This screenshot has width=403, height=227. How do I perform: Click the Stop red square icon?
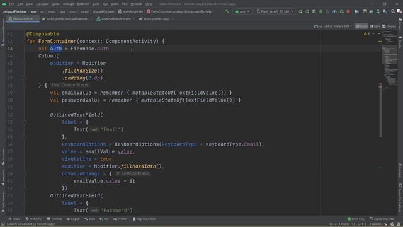[348, 11]
